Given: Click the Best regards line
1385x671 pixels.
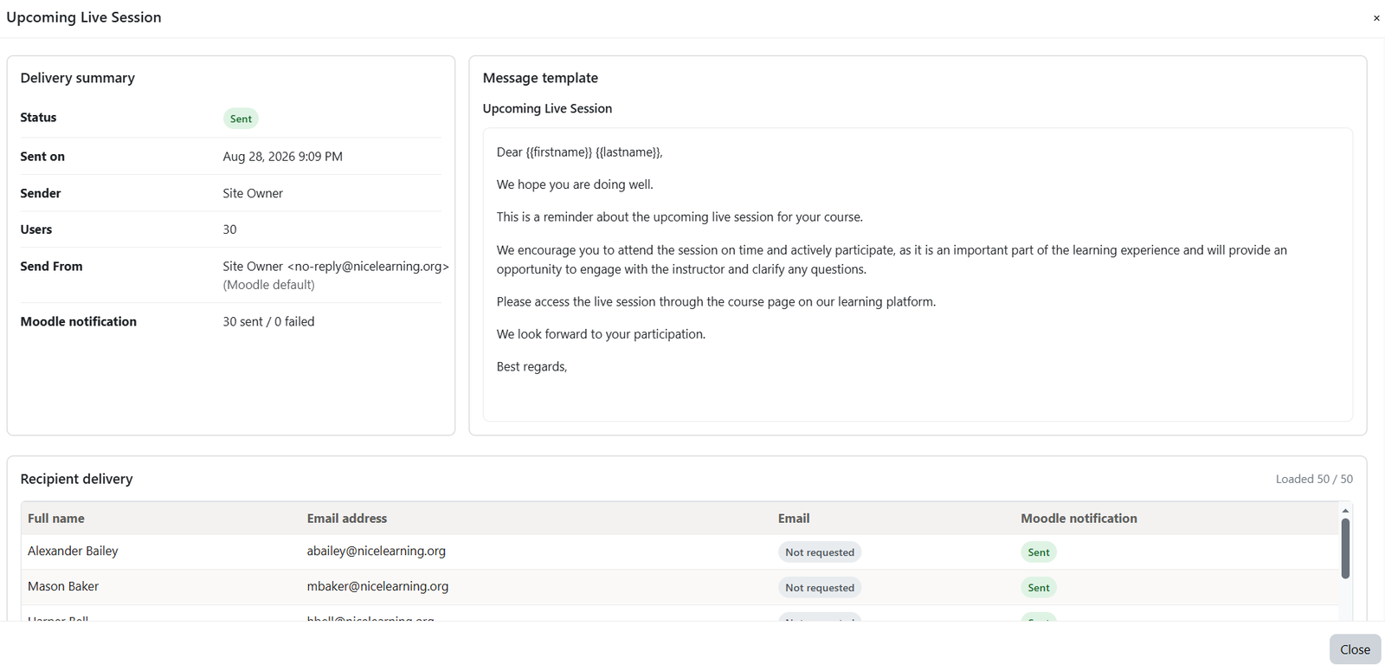Looking at the screenshot, I should tap(531, 367).
